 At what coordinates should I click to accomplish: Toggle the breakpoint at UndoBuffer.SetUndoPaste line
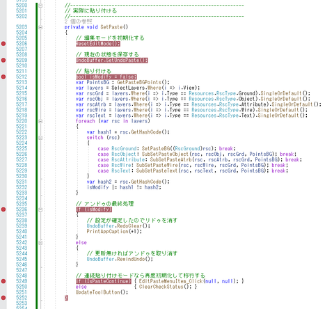point(3,60)
